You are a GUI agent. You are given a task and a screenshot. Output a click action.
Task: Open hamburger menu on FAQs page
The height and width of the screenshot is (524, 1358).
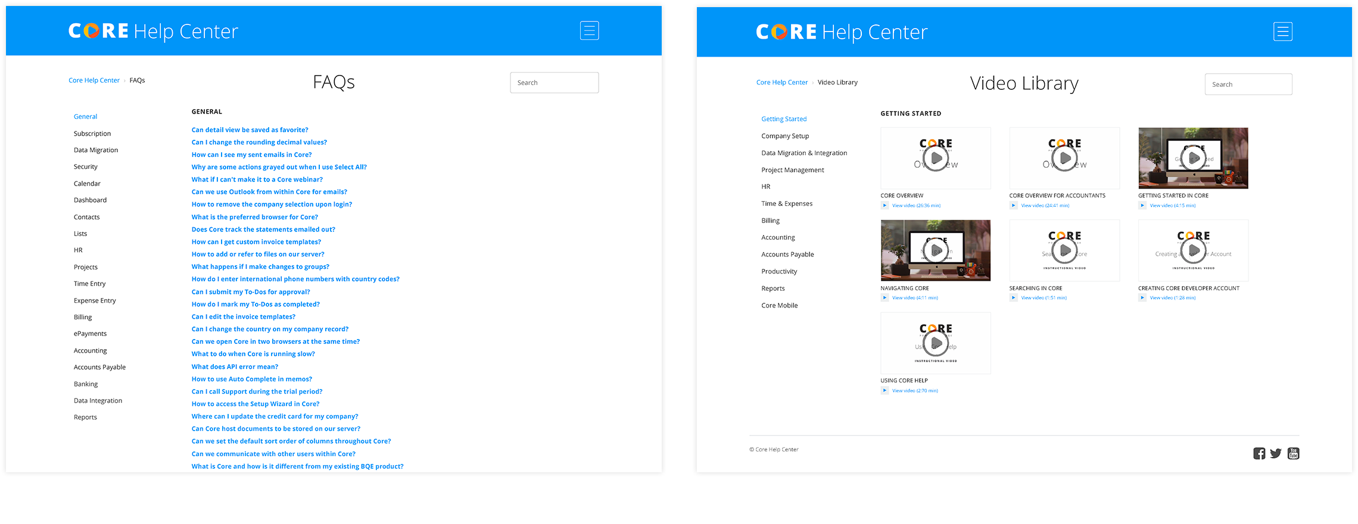589,30
